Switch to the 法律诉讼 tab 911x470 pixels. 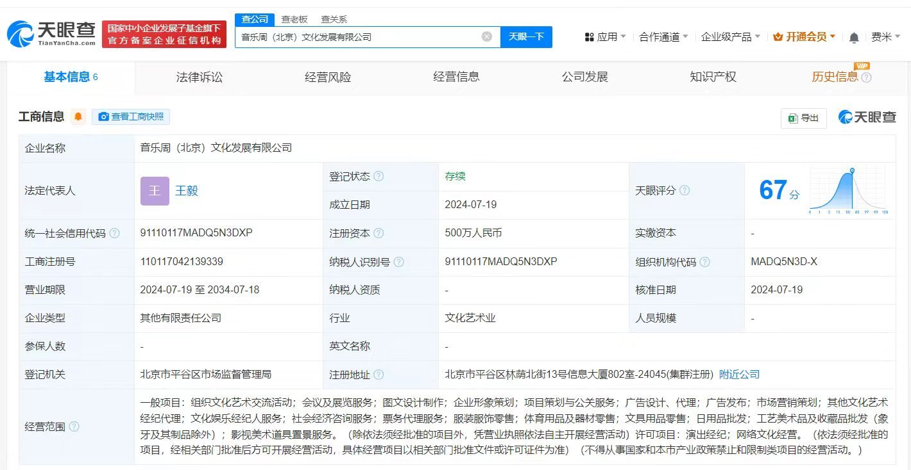(199, 76)
